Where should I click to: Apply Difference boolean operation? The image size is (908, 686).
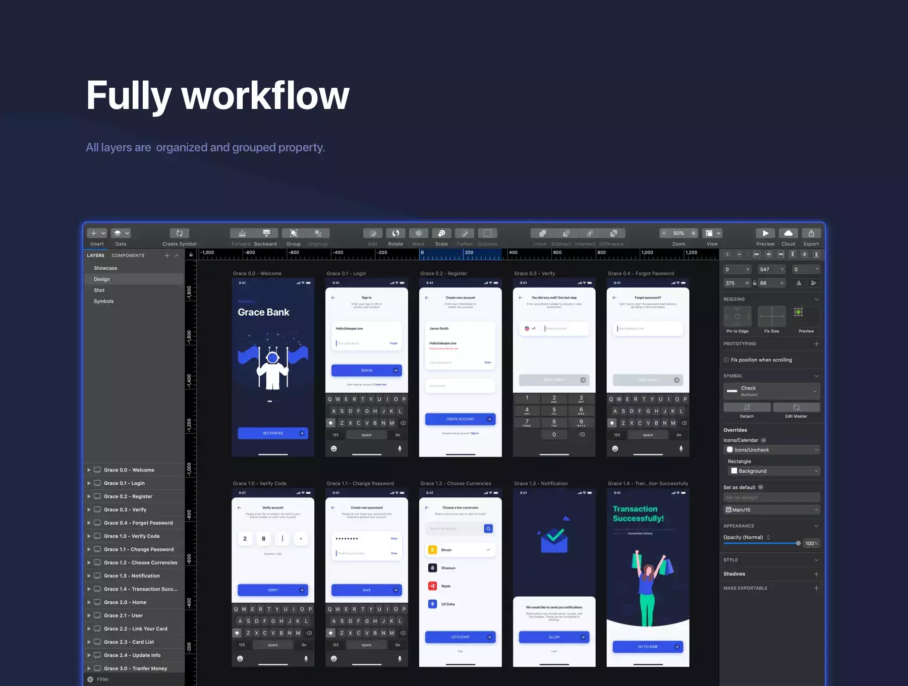click(613, 233)
